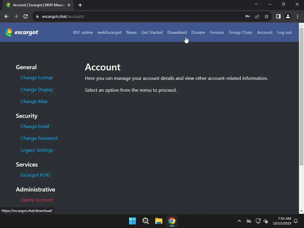304x228 pixels.
Task: Click the network display tray icon
Action: click(258, 221)
